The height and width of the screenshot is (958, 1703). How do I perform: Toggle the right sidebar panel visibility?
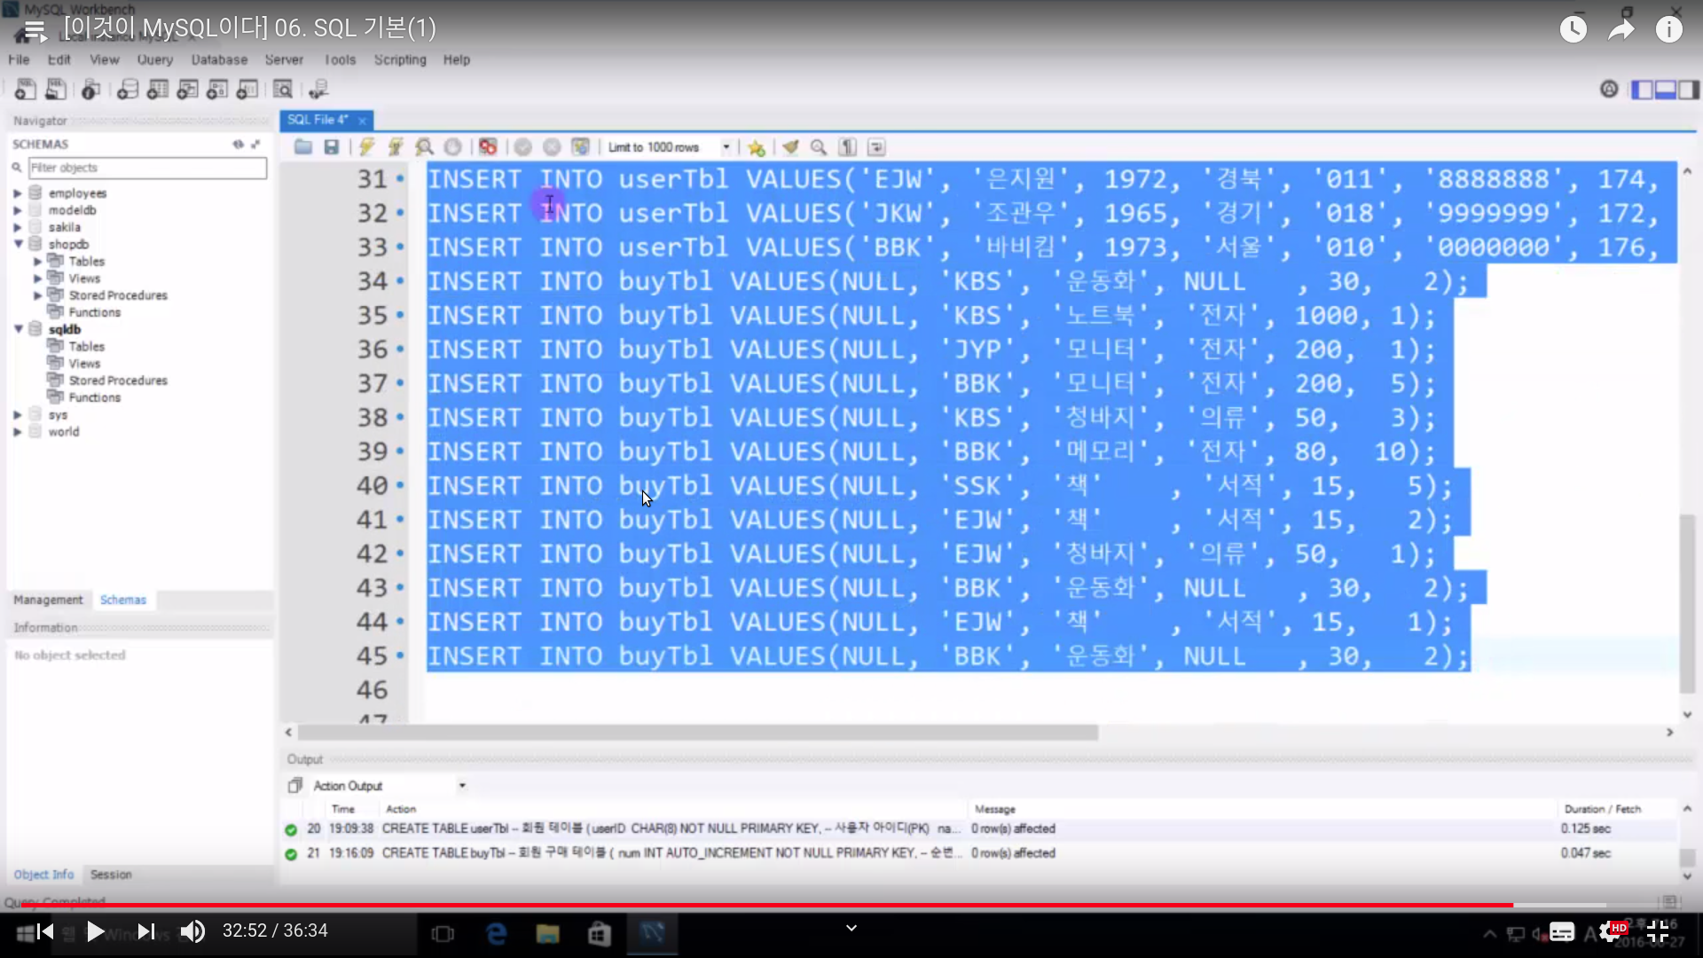(1689, 90)
